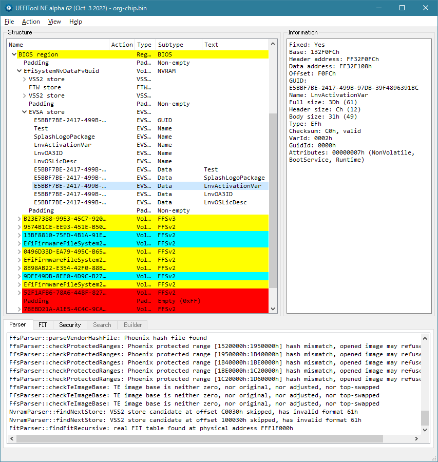Image resolution: width=438 pixels, height=462 pixels.
Task: Click the Name column header
Action: 58,45
